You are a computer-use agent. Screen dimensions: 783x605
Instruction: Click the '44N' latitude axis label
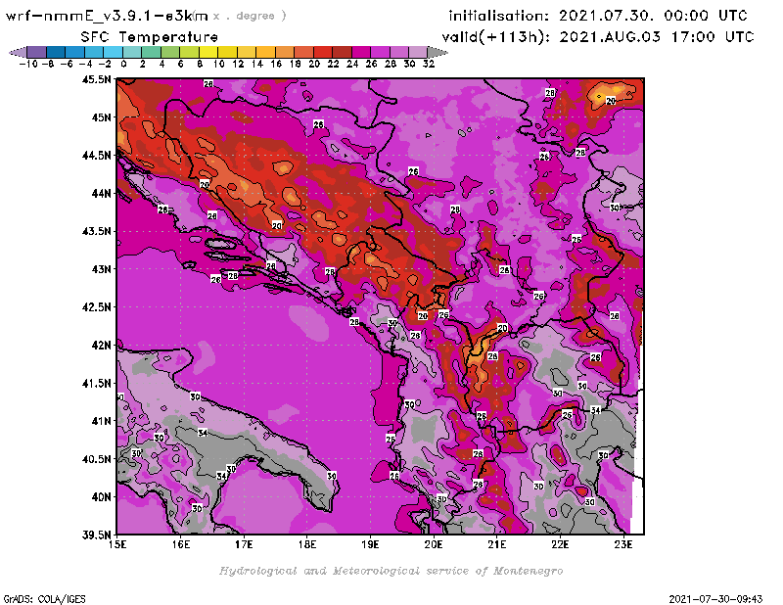click(101, 193)
